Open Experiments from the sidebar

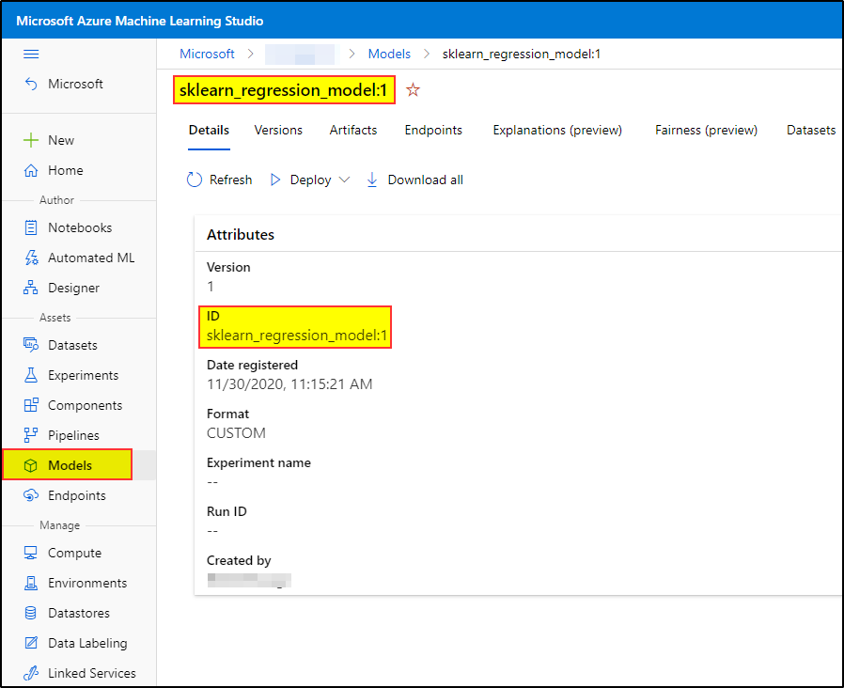click(x=84, y=375)
